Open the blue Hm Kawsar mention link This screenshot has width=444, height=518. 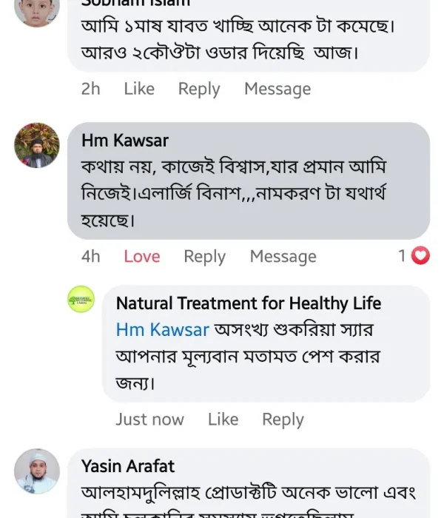(x=163, y=329)
